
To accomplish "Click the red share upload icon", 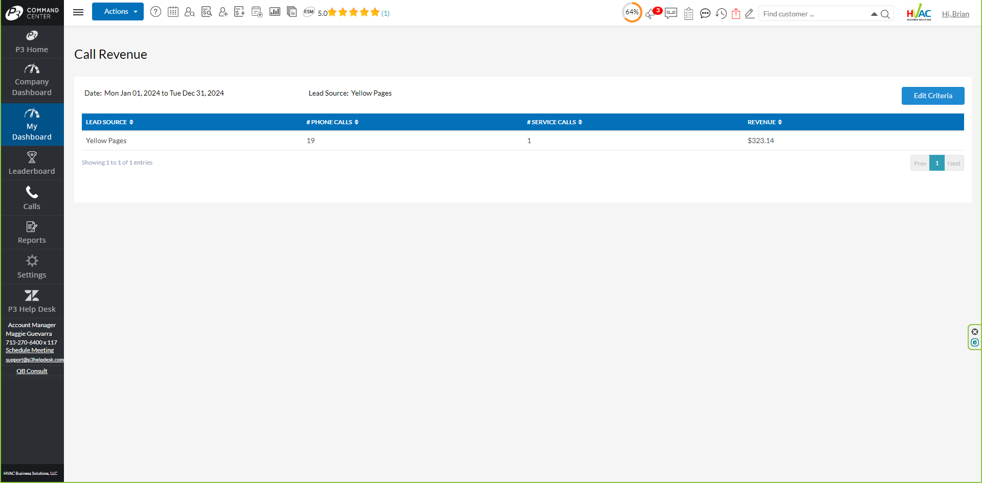I will pos(736,14).
